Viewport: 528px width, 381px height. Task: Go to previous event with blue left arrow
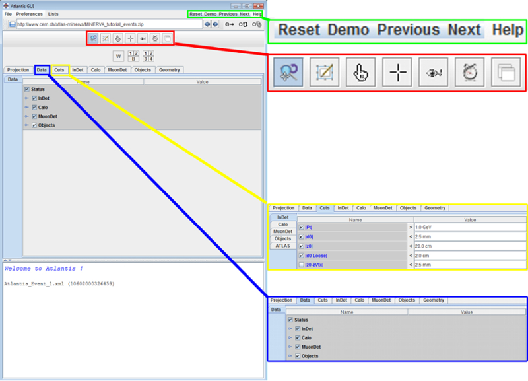coord(207,24)
